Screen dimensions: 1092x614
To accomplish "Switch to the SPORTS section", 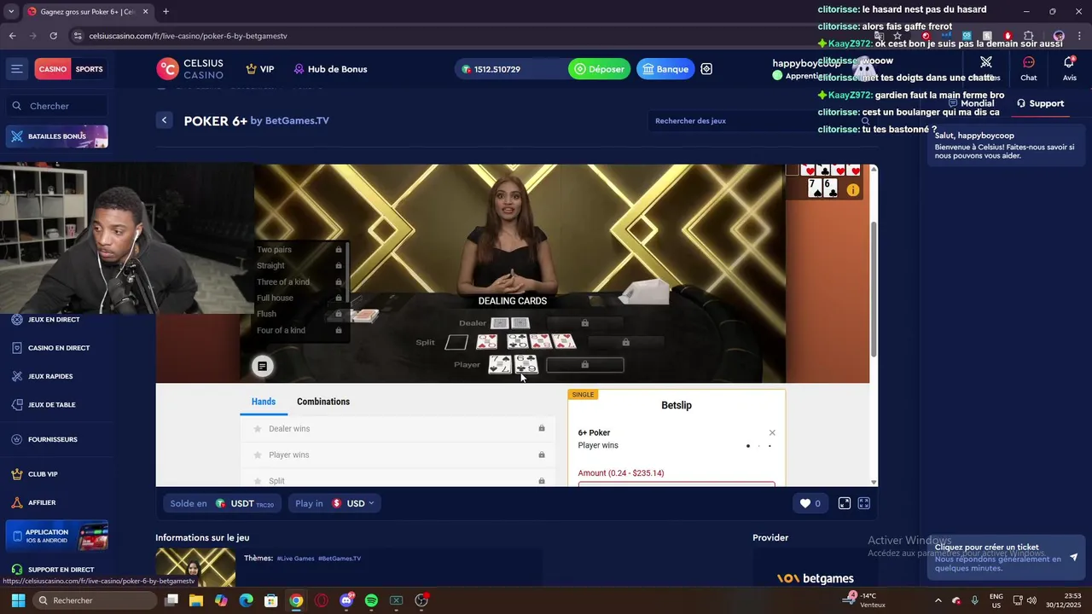I will [89, 69].
